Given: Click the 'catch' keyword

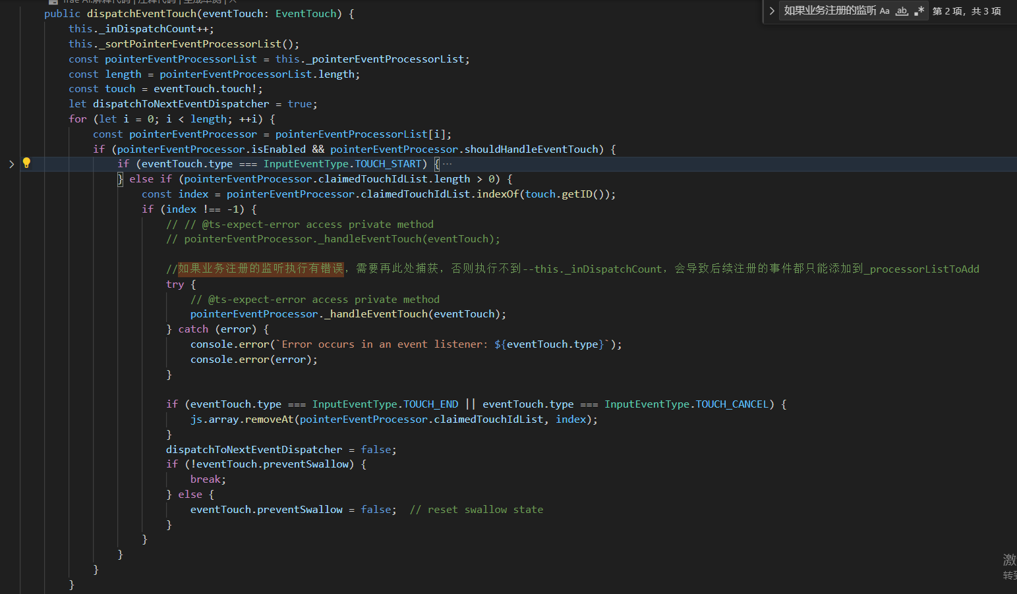Looking at the screenshot, I should click(x=193, y=329).
